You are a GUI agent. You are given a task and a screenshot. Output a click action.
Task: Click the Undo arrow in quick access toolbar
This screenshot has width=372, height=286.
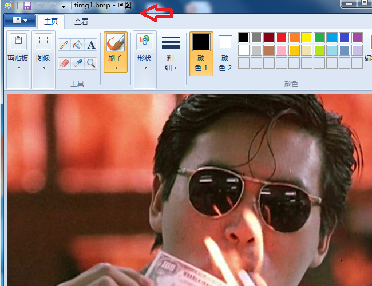pos(40,6)
